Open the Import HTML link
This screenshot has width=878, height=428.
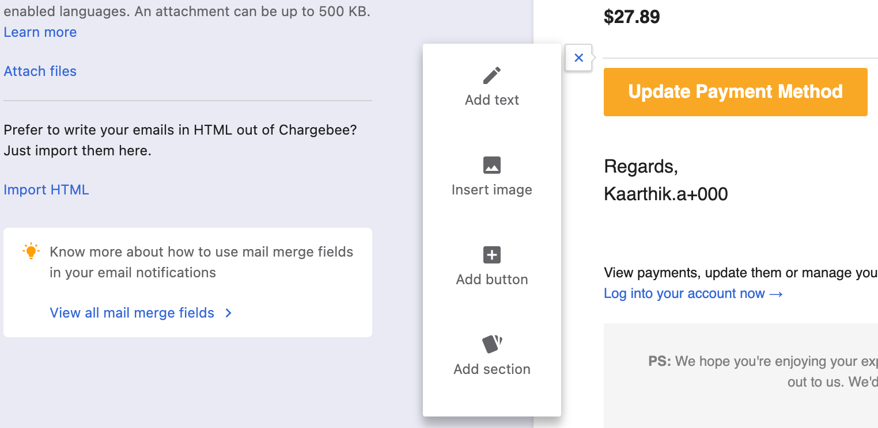tap(47, 190)
